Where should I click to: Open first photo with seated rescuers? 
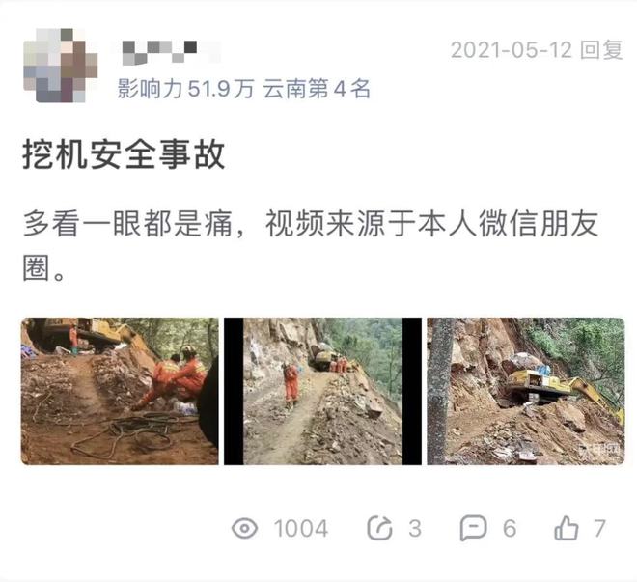coord(120,391)
